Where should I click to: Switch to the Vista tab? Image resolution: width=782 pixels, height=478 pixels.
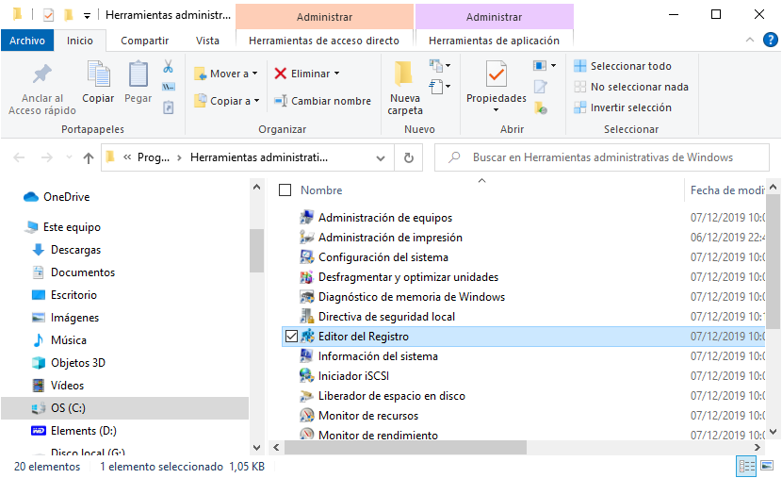[207, 41]
